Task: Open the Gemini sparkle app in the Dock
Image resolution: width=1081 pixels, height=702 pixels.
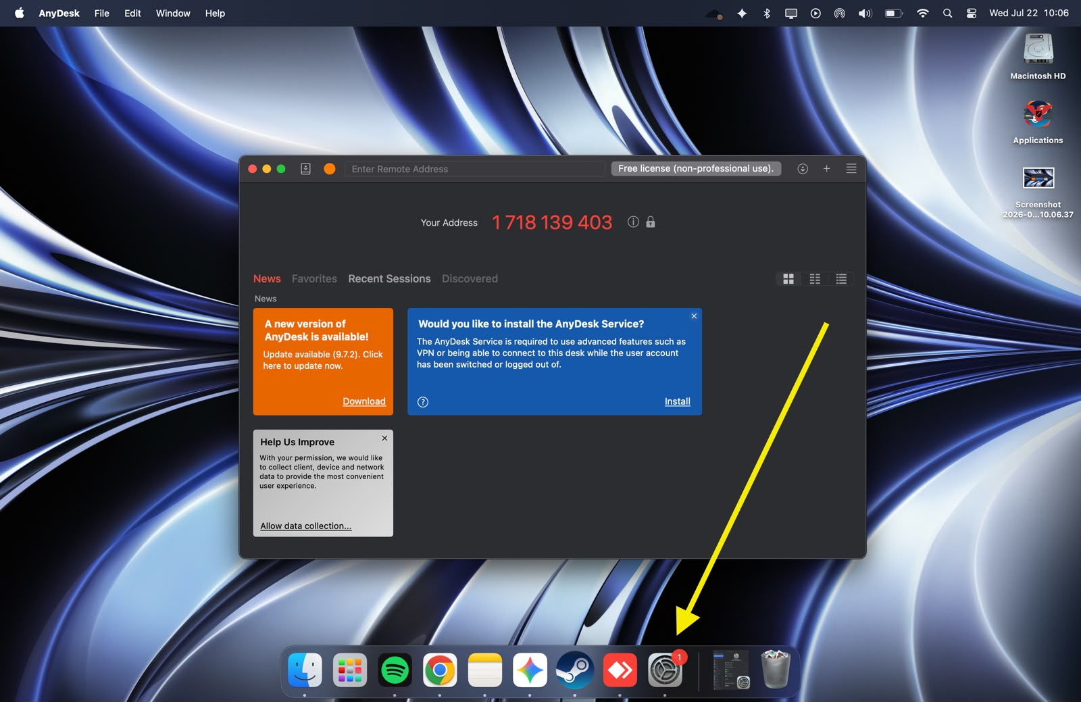Action: pyautogui.click(x=530, y=670)
